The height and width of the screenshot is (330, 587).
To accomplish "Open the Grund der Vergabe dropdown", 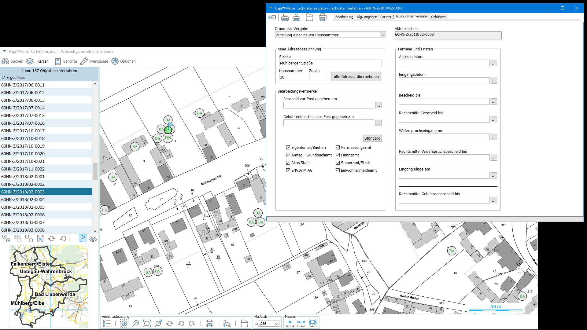I will click(x=383, y=35).
